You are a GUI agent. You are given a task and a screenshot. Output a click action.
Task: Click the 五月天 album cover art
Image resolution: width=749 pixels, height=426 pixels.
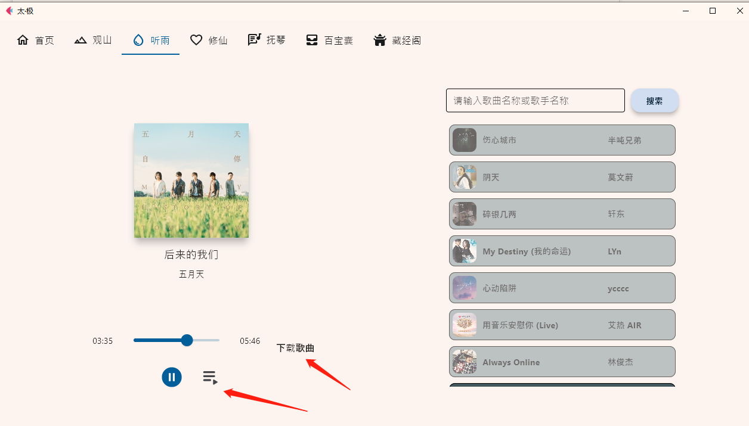click(x=191, y=181)
